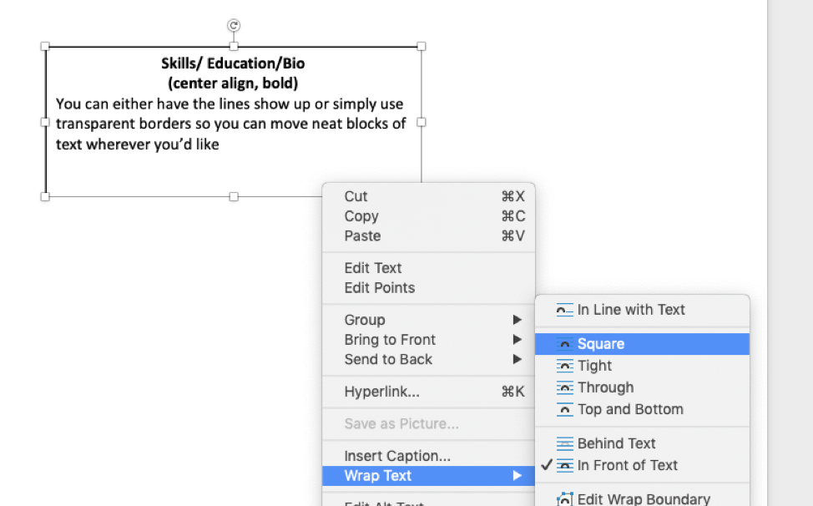Image resolution: width=813 pixels, height=506 pixels.
Task: Click the right-middle resize handle of text box
Action: pos(422,123)
